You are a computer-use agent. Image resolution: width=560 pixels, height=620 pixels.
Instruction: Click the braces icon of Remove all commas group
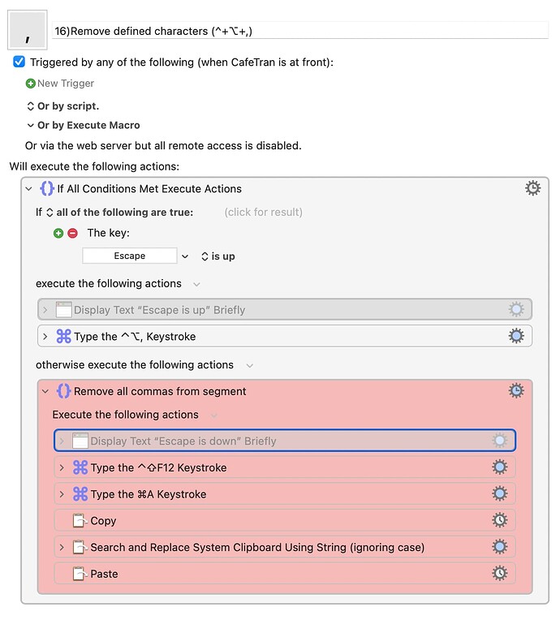pos(63,391)
